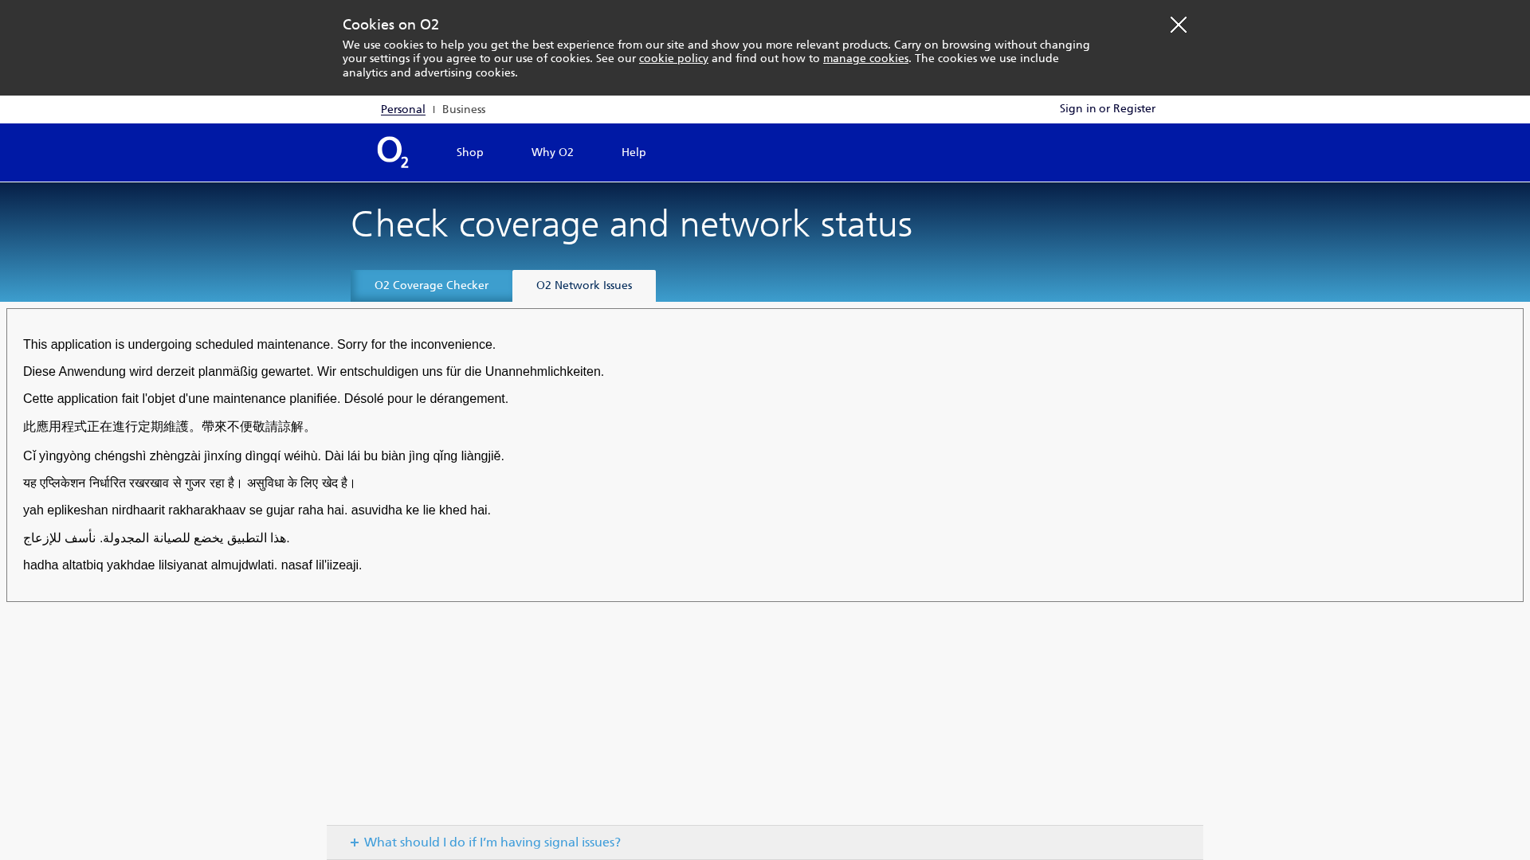
Task: Click the French 'Cette application' maintenance line
Action: coord(265,399)
